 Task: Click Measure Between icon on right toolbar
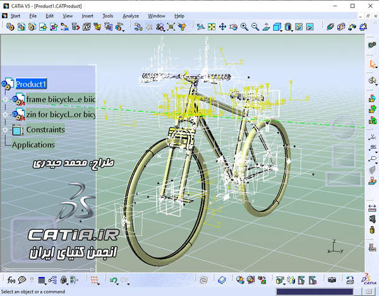pos(372,208)
